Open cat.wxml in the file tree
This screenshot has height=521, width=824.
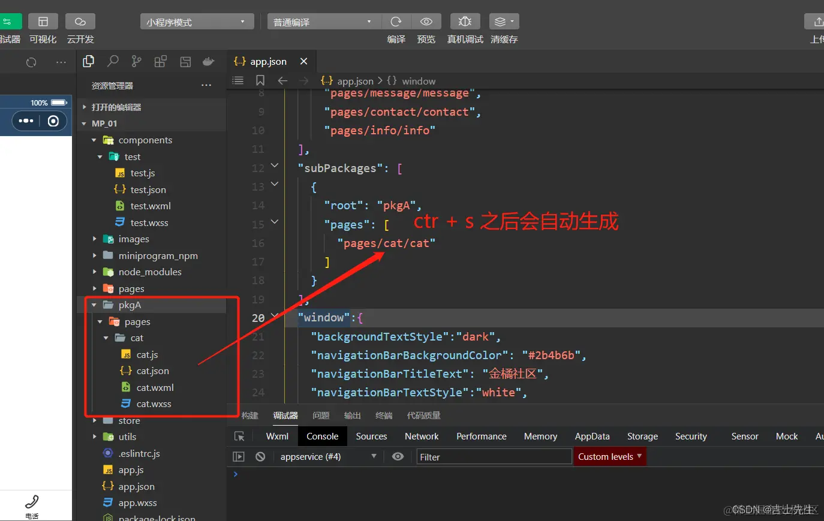(155, 388)
